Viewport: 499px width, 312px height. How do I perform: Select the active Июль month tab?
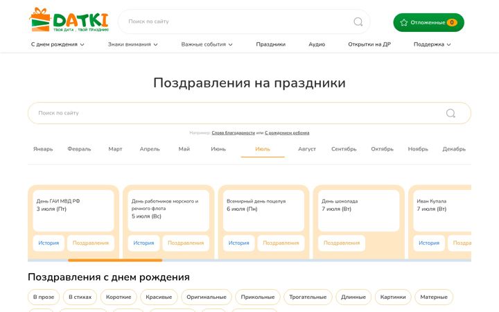tap(263, 148)
